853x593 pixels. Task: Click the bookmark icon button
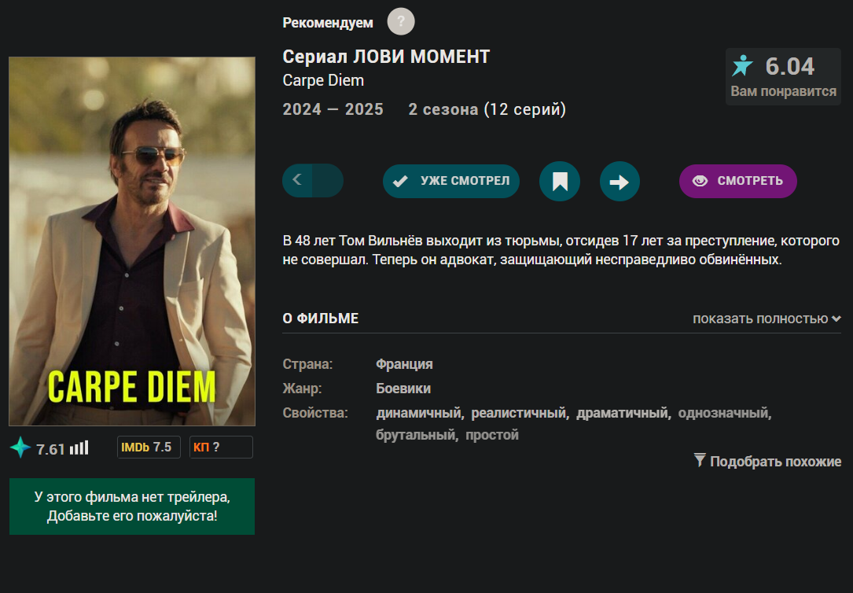coord(560,181)
